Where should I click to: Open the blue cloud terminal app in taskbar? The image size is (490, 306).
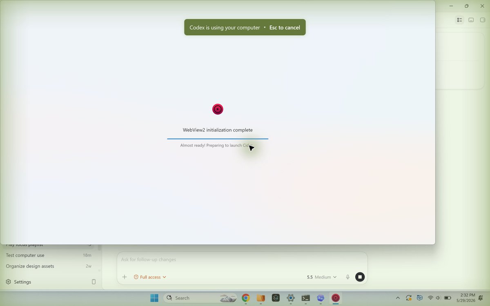(x=321, y=298)
